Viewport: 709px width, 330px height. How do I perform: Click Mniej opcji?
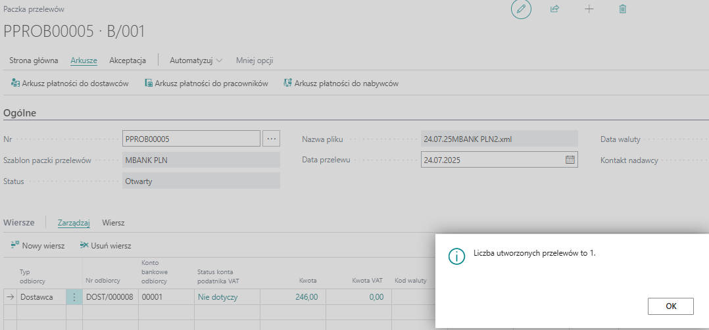255,60
